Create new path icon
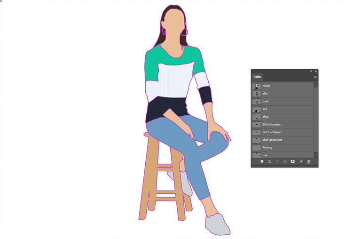Image resolution: width=362 pixels, height=239 pixels. tap(301, 161)
